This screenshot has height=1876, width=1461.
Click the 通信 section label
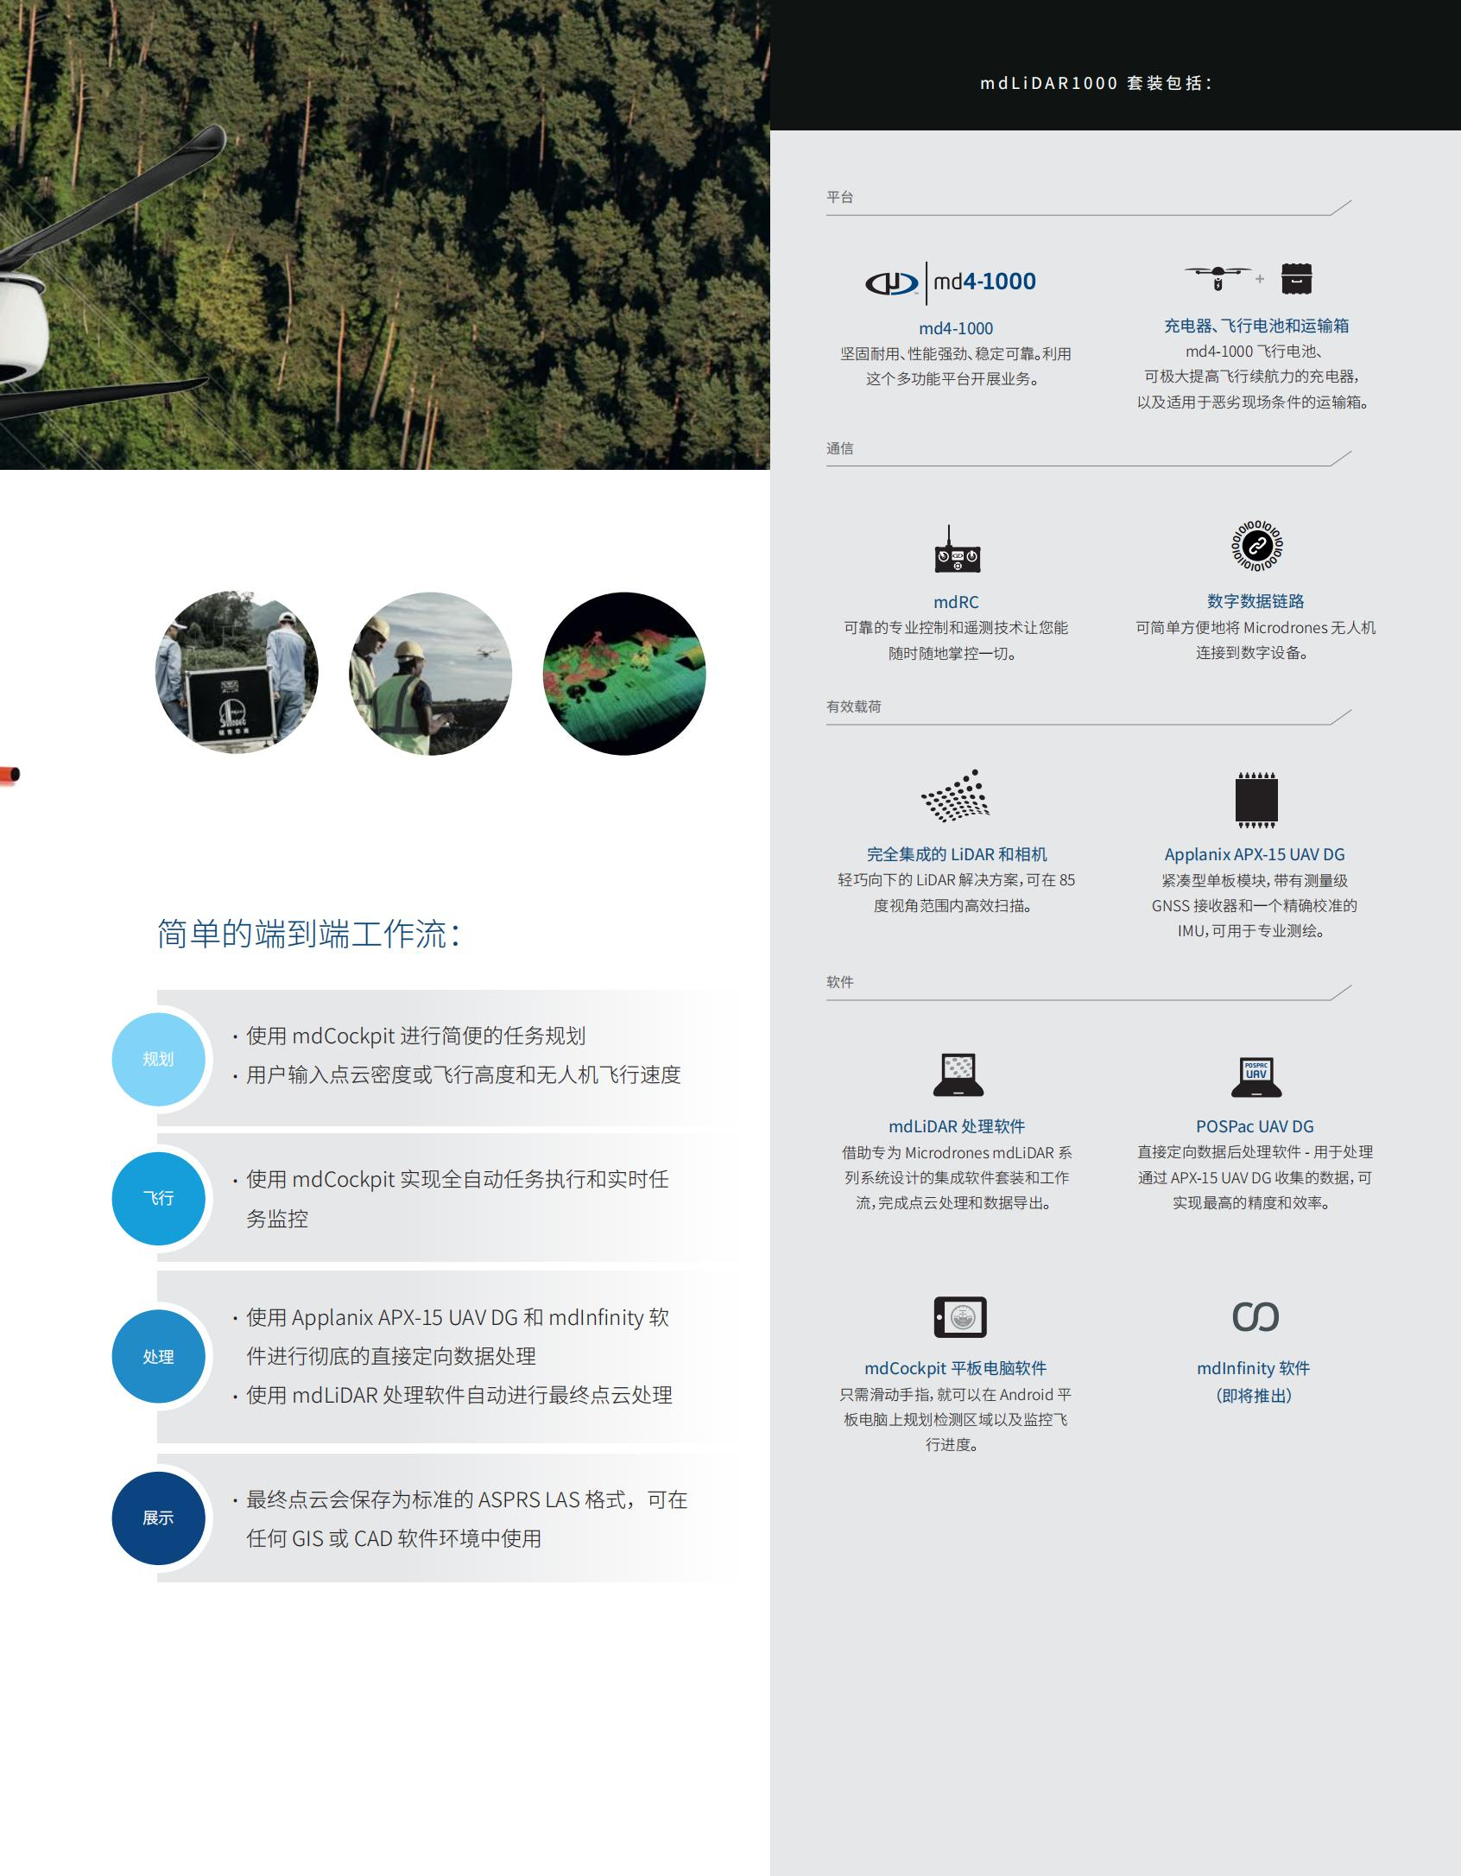840,448
